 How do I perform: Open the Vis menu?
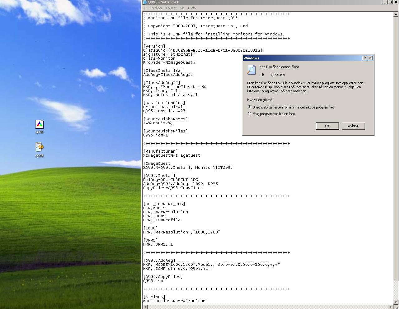pyautogui.click(x=182, y=8)
